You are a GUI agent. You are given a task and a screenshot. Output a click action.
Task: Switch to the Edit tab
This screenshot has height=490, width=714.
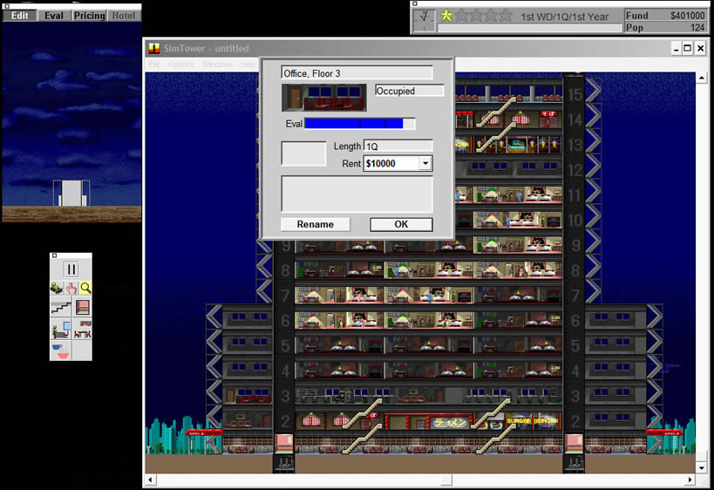click(x=19, y=16)
